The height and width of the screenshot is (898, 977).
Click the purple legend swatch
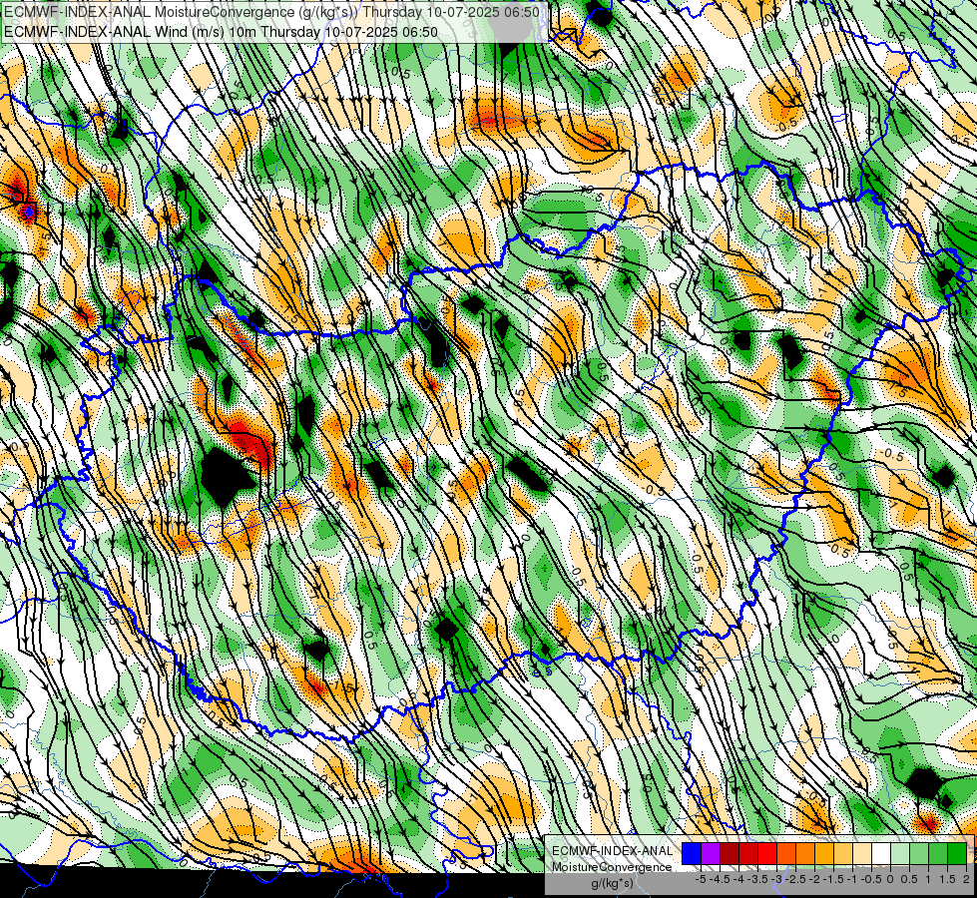click(x=711, y=853)
